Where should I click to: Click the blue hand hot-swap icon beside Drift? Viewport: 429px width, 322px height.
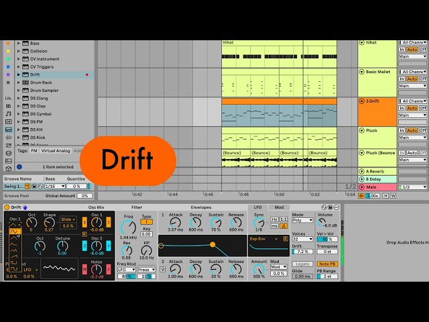point(25,207)
